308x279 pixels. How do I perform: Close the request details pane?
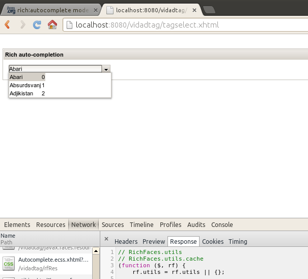(x=106, y=239)
